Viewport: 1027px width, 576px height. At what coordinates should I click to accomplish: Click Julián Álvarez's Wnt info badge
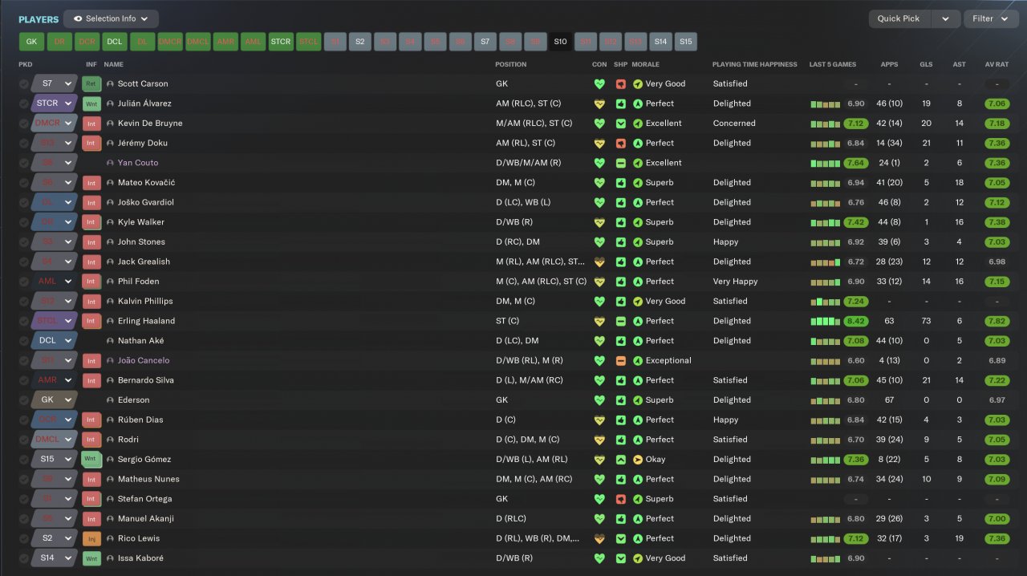click(91, 103)
